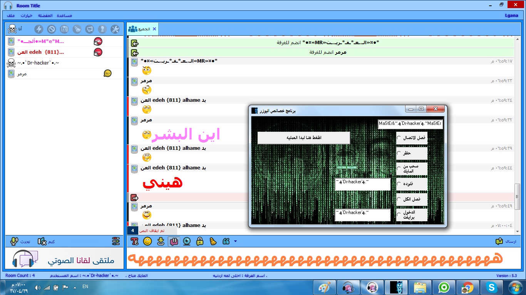The height and width of the screenshot is (295, 526).
Task: Select user edeh {811} in user list
Action: 65,52
